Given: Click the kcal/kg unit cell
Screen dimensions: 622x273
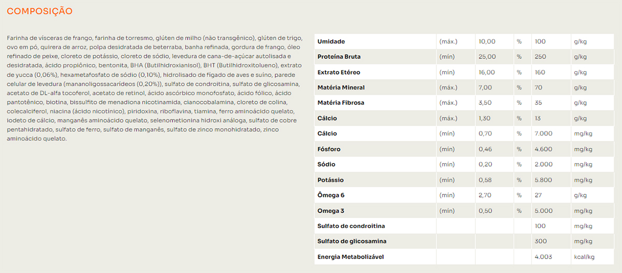Looking at the screenshot, I should [x=584, y=257].
